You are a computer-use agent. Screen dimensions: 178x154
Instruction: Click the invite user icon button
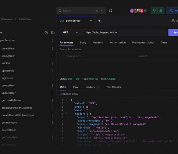154,11
